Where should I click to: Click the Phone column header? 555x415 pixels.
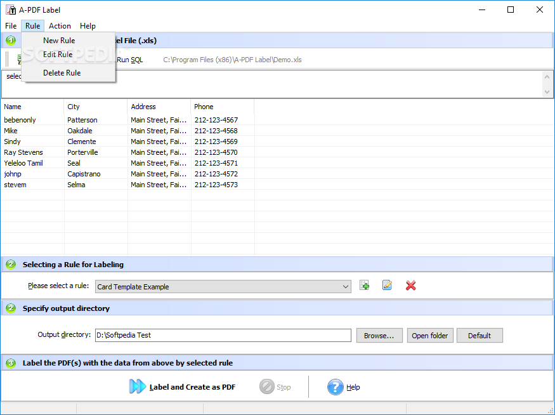pyautogui.click(x=222, y=107)
